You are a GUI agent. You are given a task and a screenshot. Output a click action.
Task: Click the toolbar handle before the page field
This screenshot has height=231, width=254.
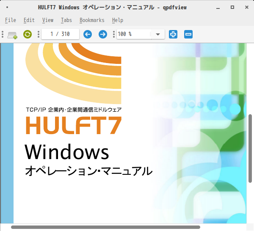tap(39, 34)
